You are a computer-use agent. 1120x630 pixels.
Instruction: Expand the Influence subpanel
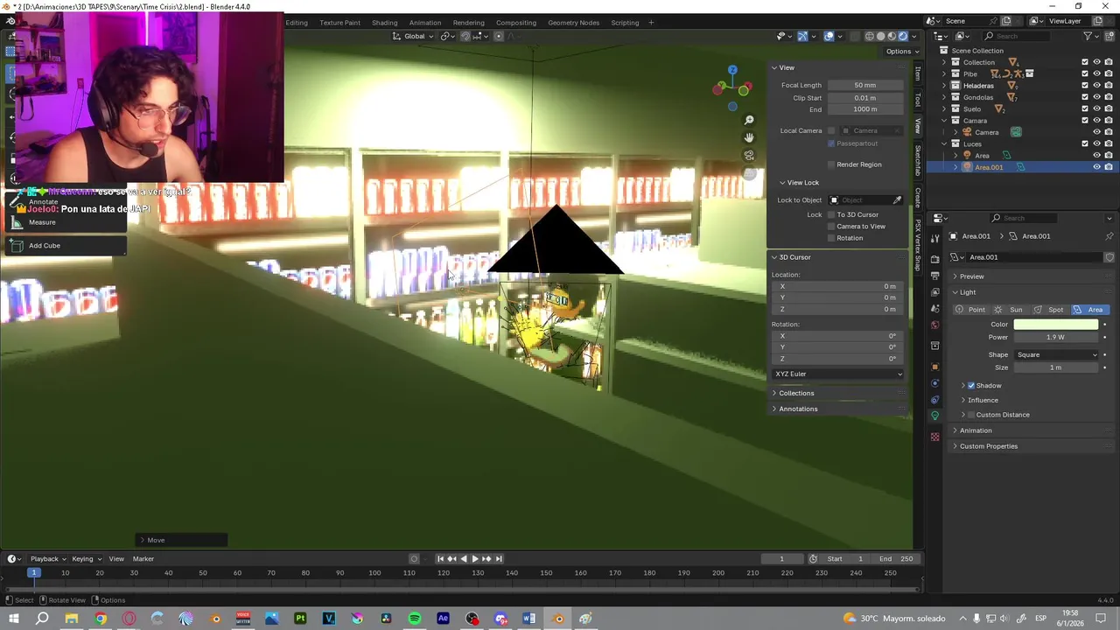(983, 401)
